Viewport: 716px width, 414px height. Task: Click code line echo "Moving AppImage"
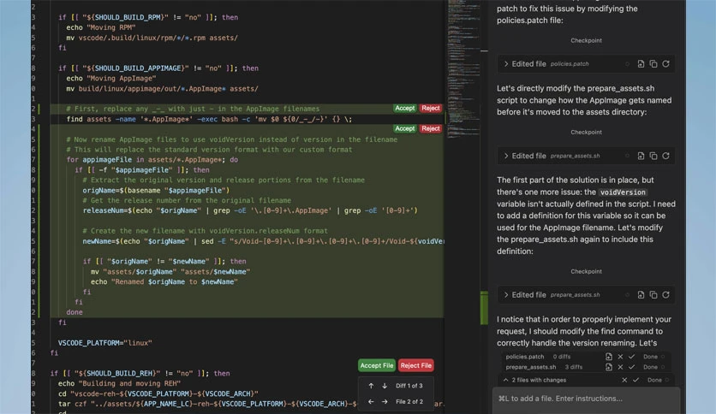click(111, 79)
